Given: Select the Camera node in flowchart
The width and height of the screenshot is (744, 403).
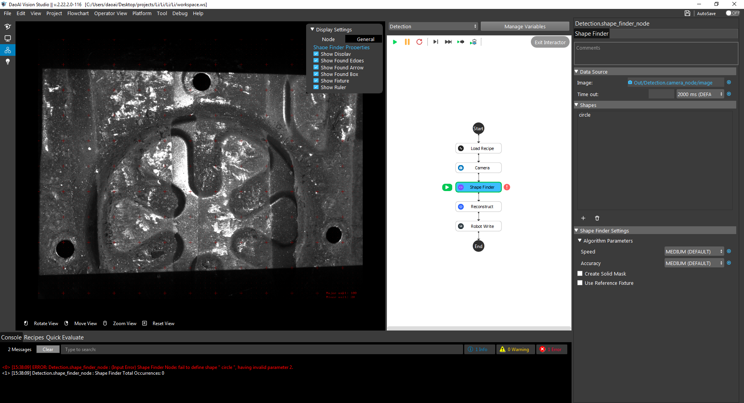Looking at the screenshot, I should pyautogui.click(x=479, y=168).
